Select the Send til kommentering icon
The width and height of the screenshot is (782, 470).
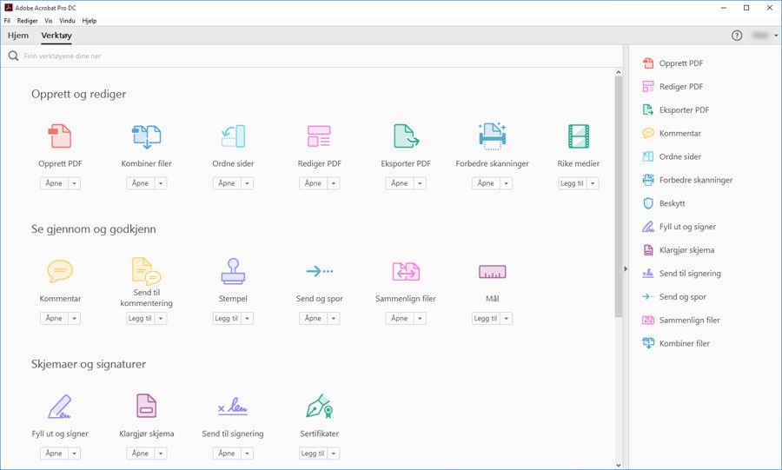[x=146, y=270]
